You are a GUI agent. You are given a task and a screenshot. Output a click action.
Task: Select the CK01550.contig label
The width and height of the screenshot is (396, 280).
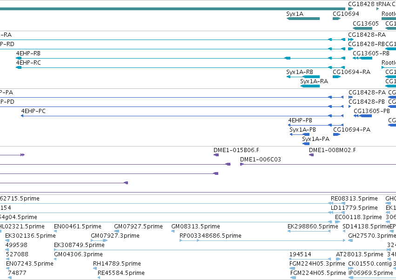point(370,264)
